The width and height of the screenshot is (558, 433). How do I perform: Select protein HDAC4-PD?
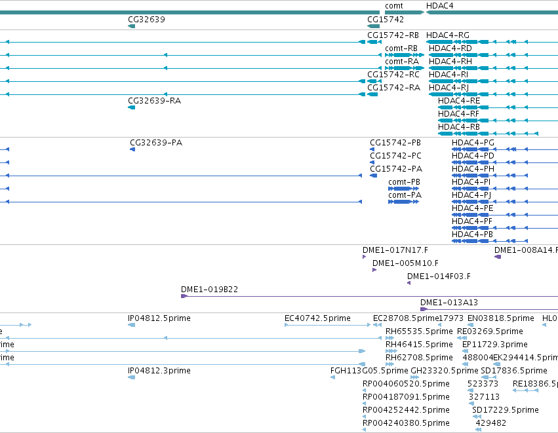pos(473,156)
